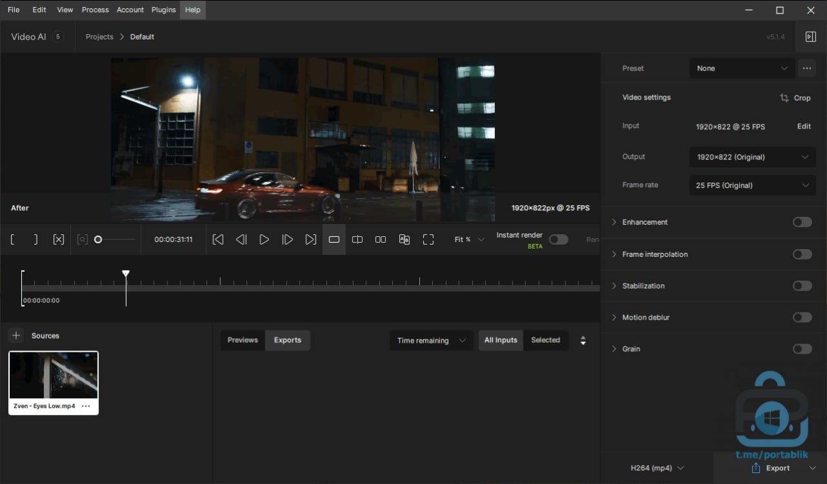Open the A/B comparison view
Image resolution: width=827 pixels, height=484 pixels.
pos(404,239)
